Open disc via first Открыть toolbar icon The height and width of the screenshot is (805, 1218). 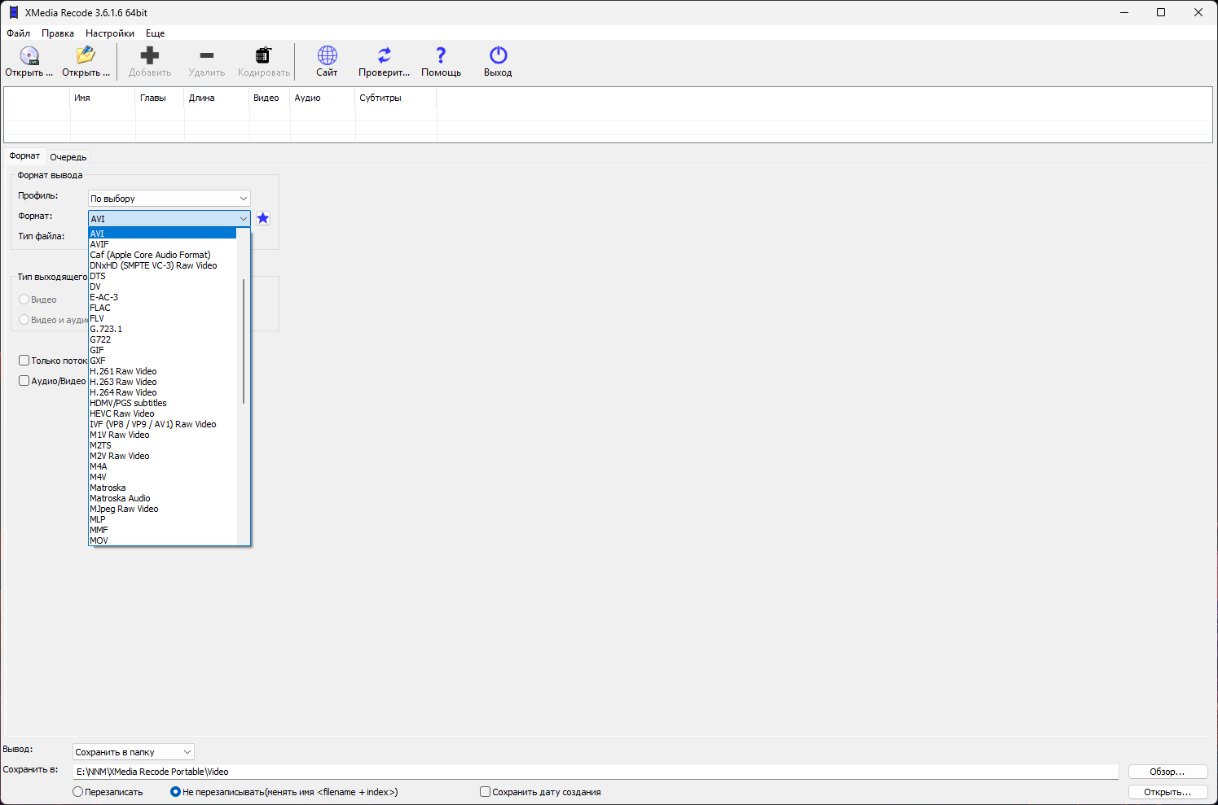tap(29, 61)
